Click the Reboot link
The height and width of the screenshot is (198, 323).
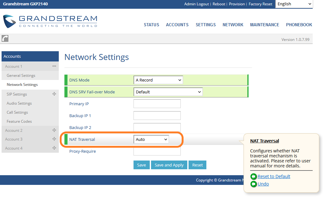pyautogui.click(x=219, y=4)
